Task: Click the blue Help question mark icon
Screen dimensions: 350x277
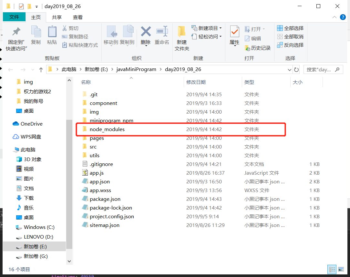Action: [343, 17]
